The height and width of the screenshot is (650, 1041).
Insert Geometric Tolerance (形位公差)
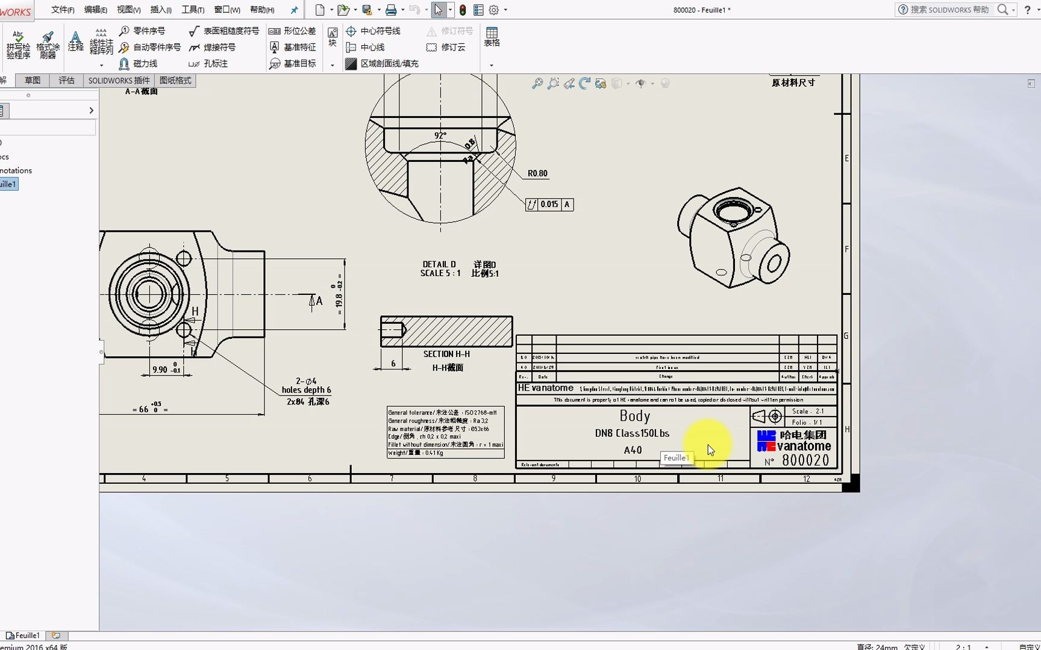pyautogui.click(x=292, y=31)
